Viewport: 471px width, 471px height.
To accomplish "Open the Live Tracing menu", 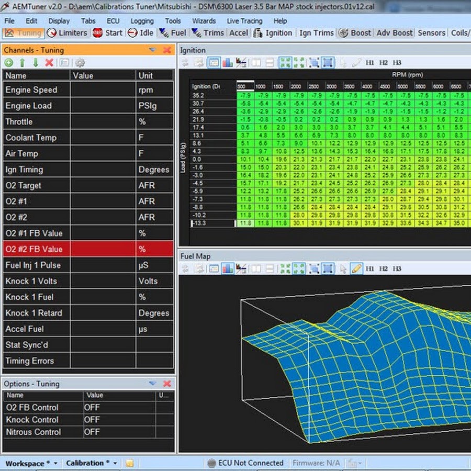I will point(244,21).
